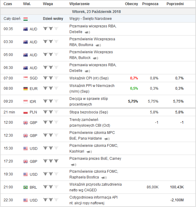Click the Prognoza column header

pos(150,4)
